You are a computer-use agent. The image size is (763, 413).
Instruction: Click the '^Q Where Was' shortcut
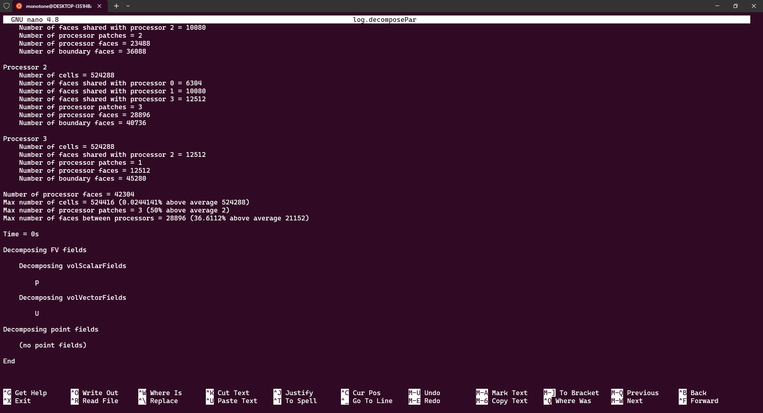click(x=567, y=401)
